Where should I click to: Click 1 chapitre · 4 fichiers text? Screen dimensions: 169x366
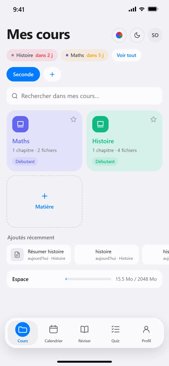[x=114, y=150]
